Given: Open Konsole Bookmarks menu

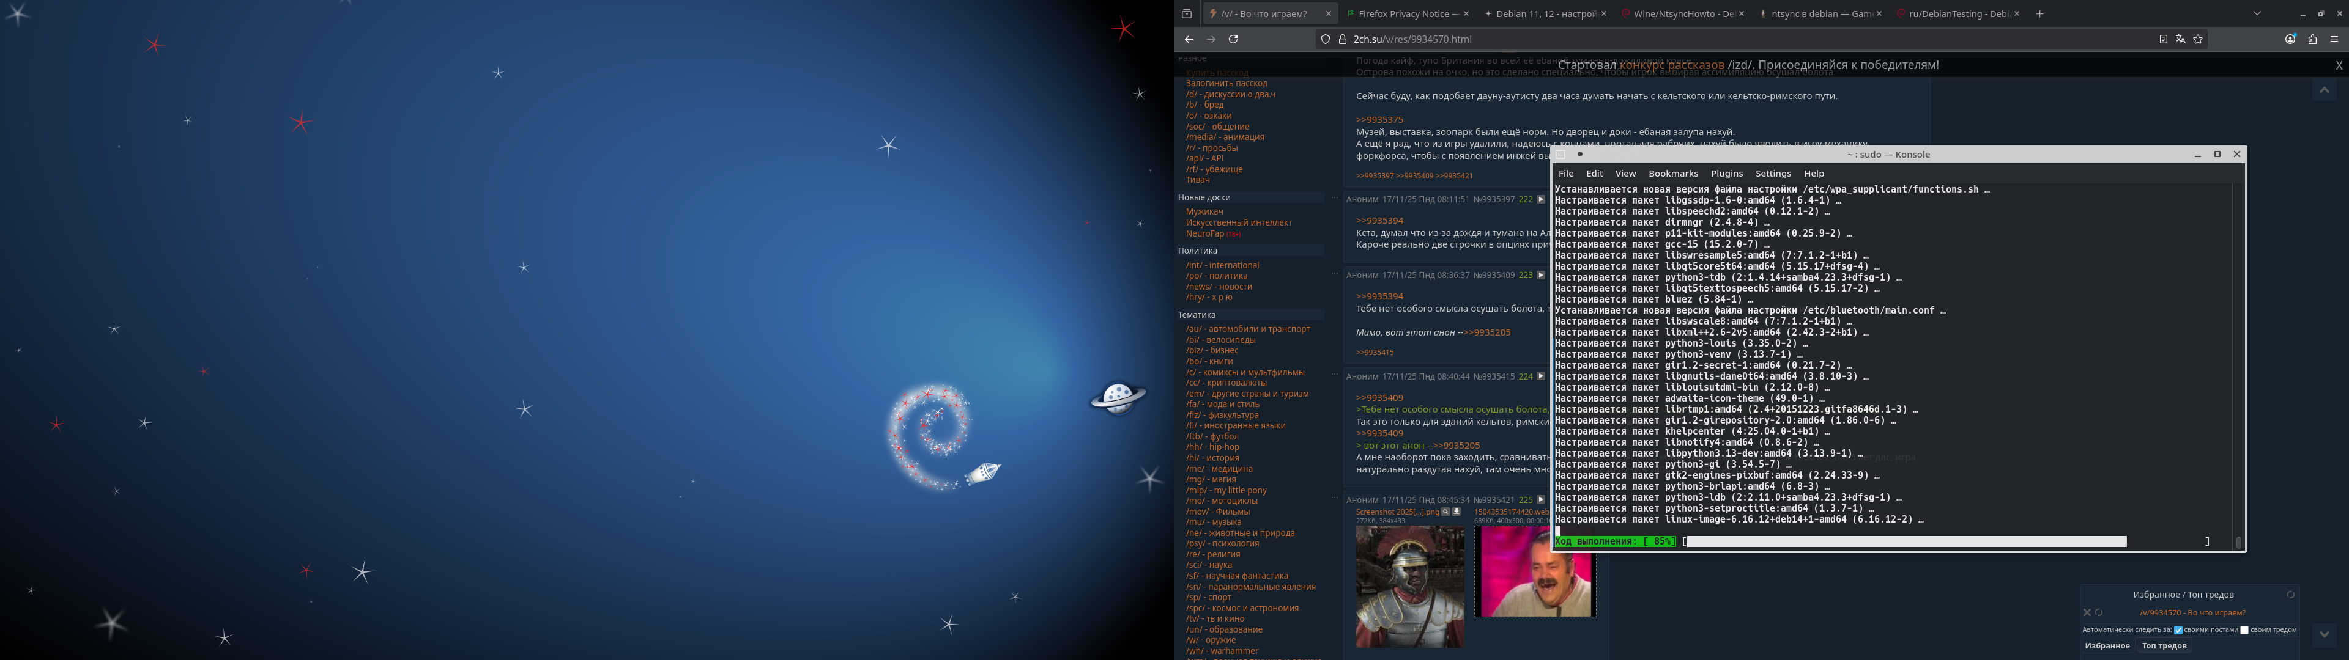Looking at the screenshot, I should 1672,173.
